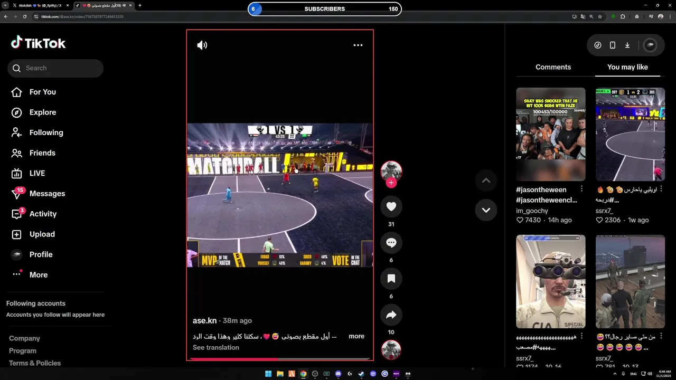Click See translation under the caption
676x380 pixels.
click(x=216, y=347)
